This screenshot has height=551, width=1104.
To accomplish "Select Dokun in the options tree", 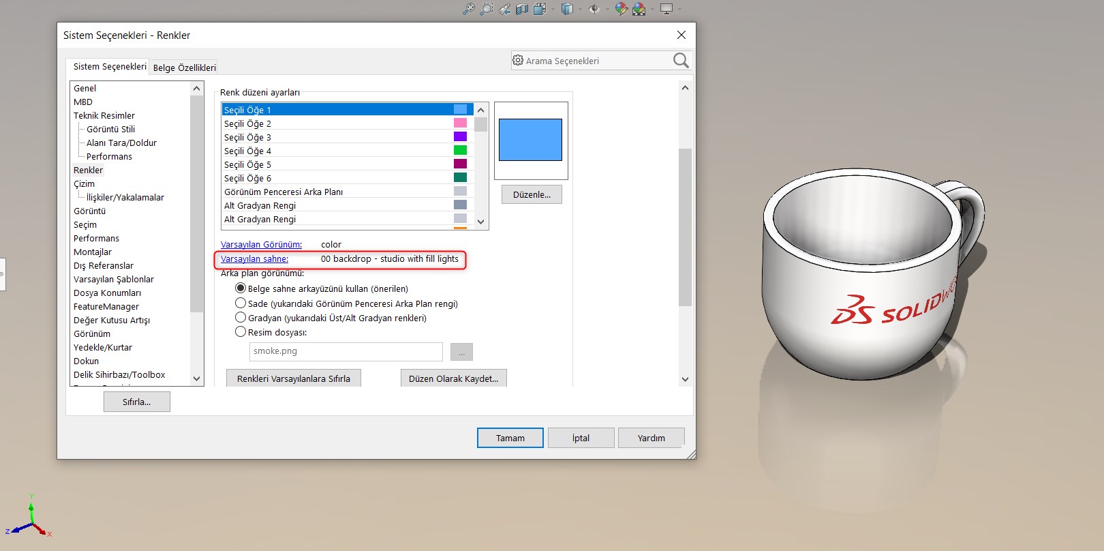I will pos(87,361).
